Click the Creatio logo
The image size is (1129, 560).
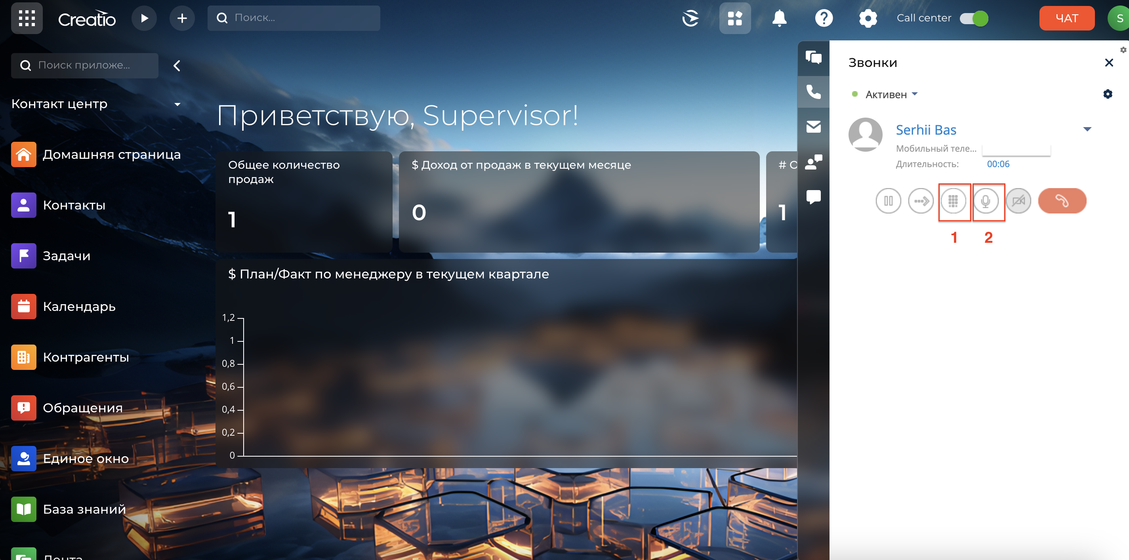tap(87, 18)
